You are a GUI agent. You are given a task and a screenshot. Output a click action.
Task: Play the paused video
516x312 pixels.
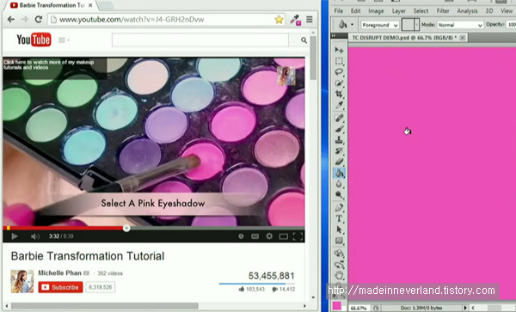[14, 236]
